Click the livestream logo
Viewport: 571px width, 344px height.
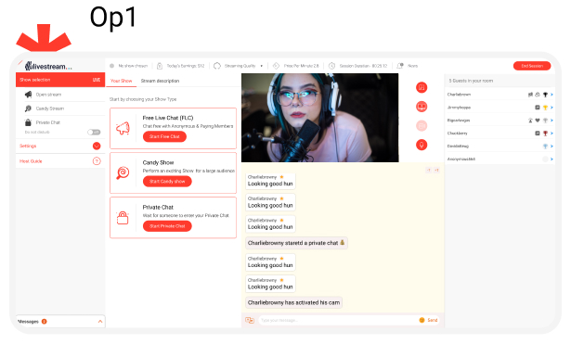tap(48, 66)
